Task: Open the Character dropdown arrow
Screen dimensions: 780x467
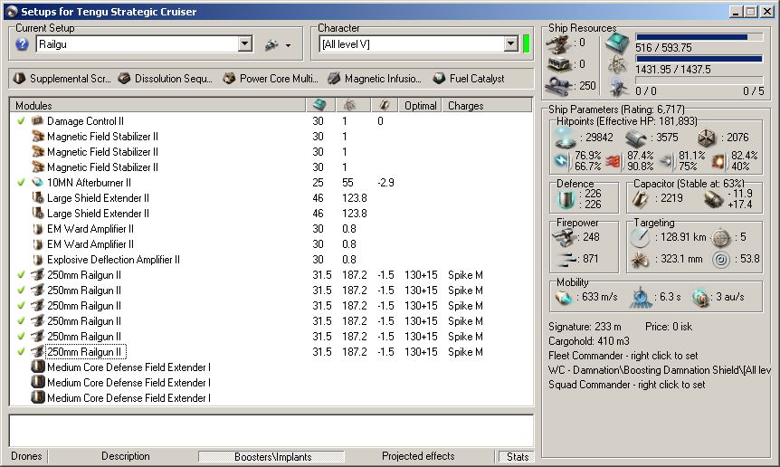Action: tap(510, 44)
